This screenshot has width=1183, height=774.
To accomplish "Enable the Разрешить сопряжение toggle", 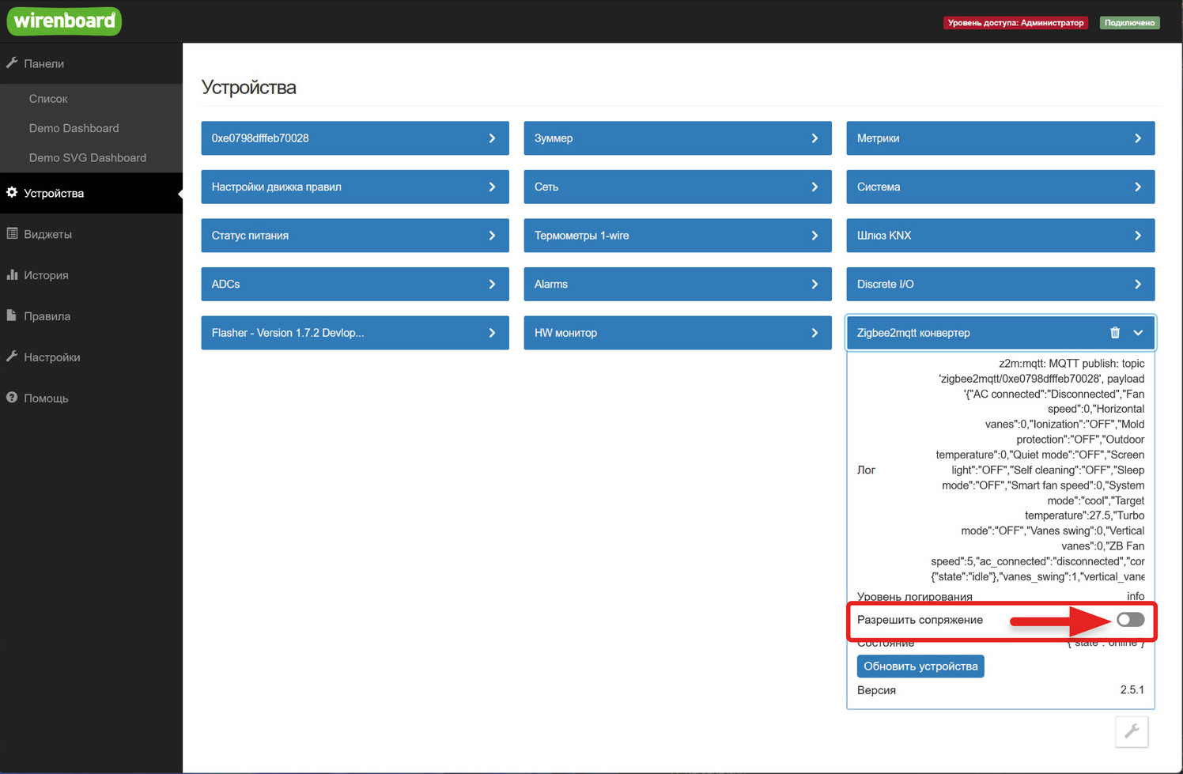I will click(x=1130, y=620).
